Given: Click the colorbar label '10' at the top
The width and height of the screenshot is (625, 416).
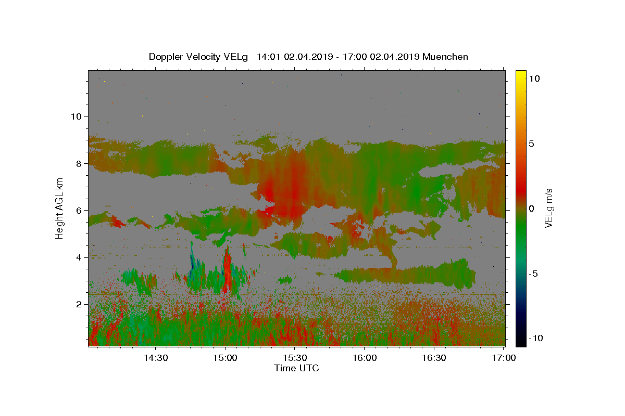Looking at the screenshot, I should tap(534, 79).
